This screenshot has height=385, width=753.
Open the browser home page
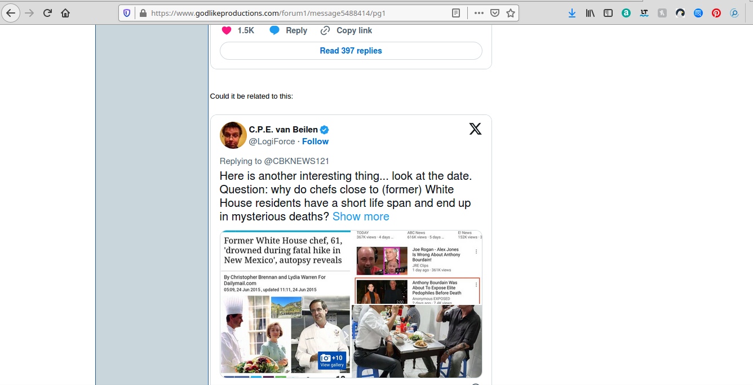(65, 13)
